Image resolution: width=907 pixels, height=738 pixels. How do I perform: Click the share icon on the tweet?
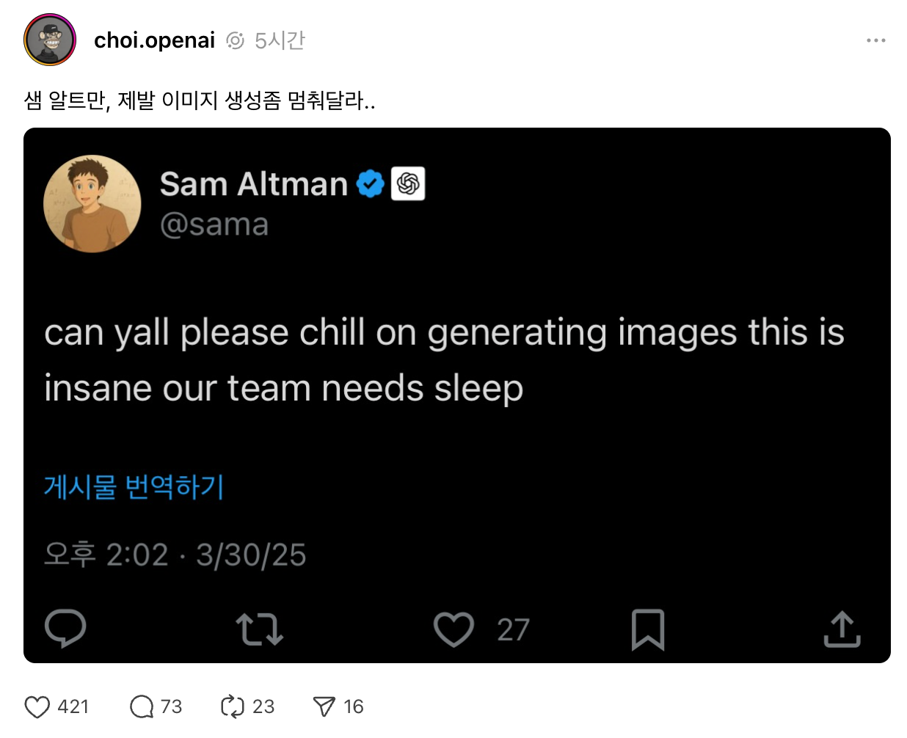coord(842,629)
